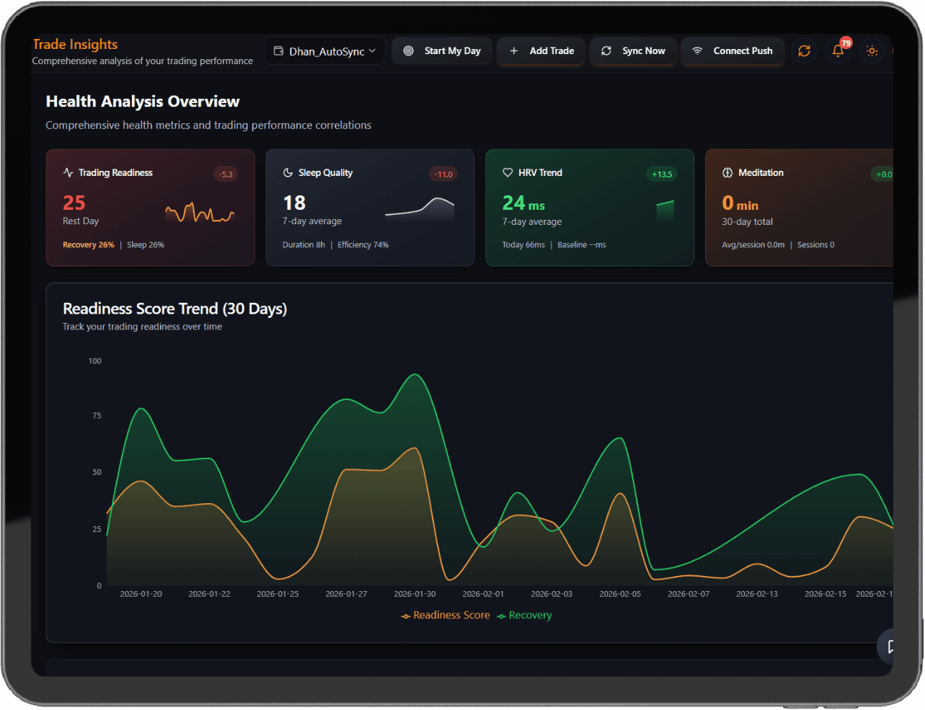Screen dimensions: 925x710
Task: Open the Dhan_AutoSync account dropdown
Action: pos(325,51)
